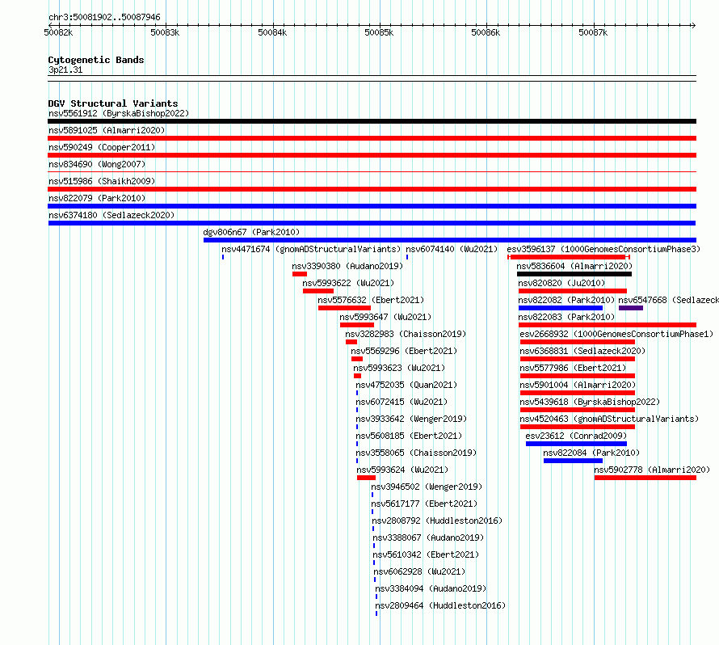
Task: Open nsv834690 (Wong2007) variant entry
Action: 97,164
